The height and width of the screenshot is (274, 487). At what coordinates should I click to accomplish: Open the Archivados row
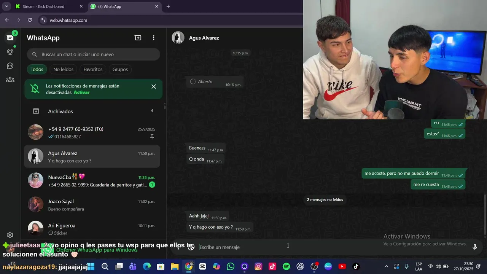[92, 111]
